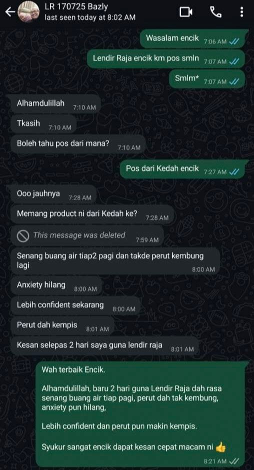
Task: Select the Boleh tahu pos dari mana message
Action: [78, 144]
